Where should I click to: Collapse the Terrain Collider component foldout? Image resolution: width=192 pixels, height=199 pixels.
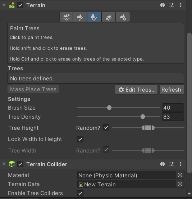point(4,164)
